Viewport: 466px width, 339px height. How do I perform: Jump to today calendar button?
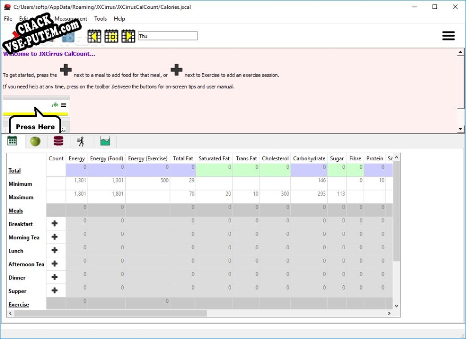[111, 36]
